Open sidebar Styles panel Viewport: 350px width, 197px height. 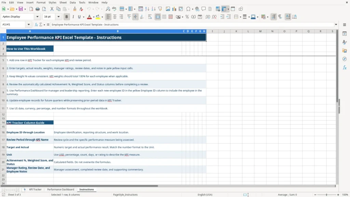[x=345, y=42]
